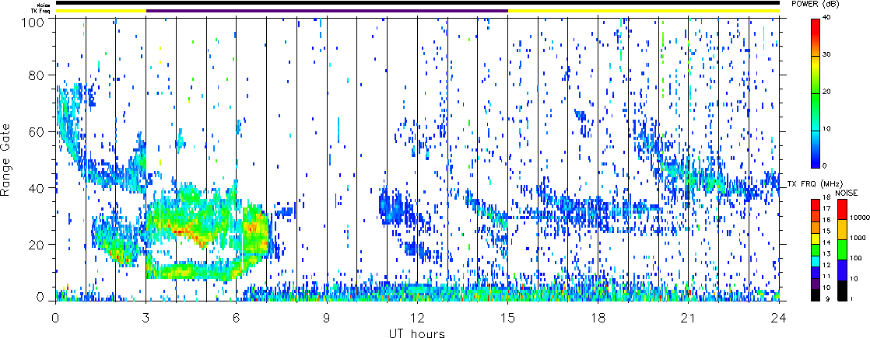The image size is (870, 338).
Task: Click the x-axis tick label 21
Action: pyautogui.click(x=689, y=318)
